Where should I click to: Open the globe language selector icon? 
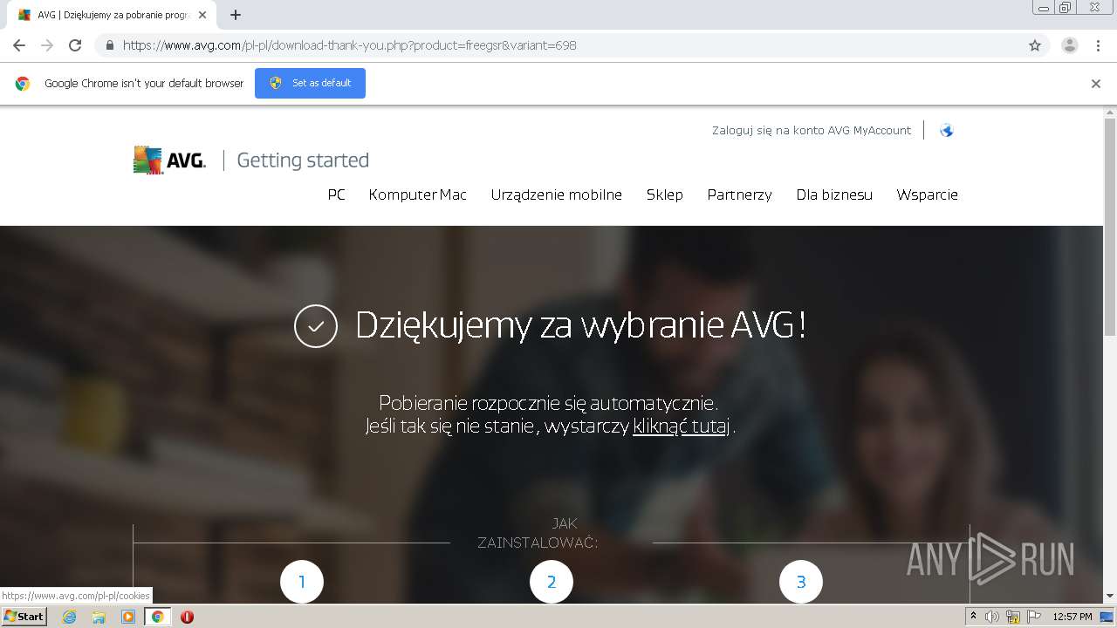pyautogui.click(x=946, y=131)
